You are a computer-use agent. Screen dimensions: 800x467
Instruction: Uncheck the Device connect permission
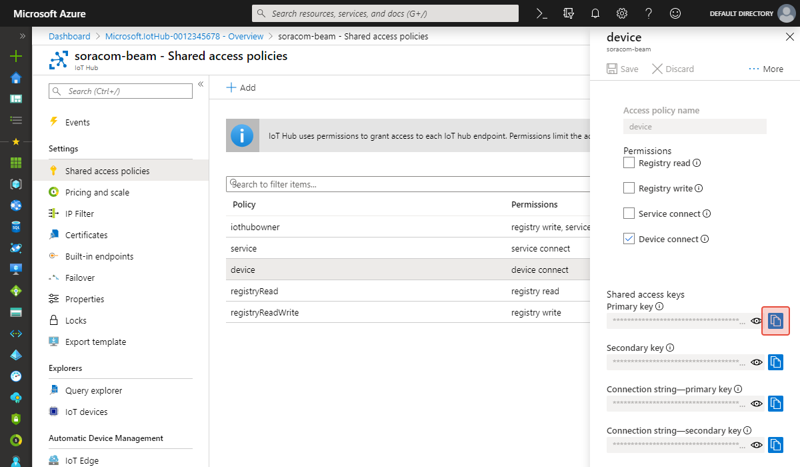[x=629, y=238]
